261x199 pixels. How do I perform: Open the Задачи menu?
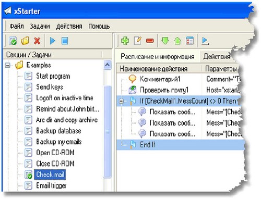[x=40, y=26]
